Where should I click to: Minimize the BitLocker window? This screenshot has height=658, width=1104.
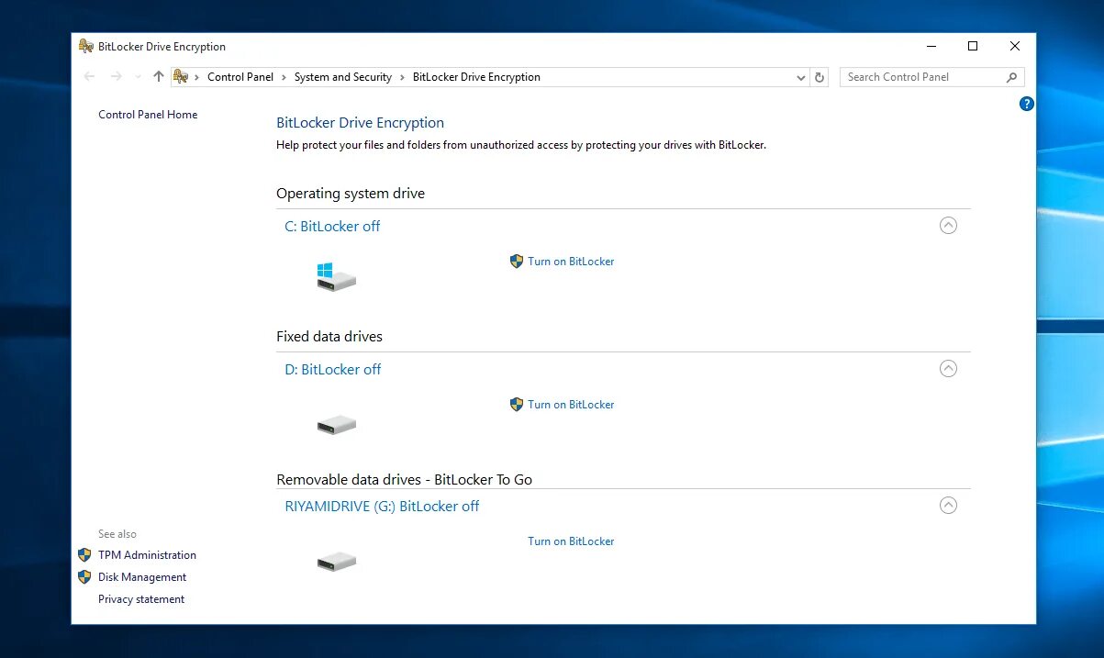[931, 46]
